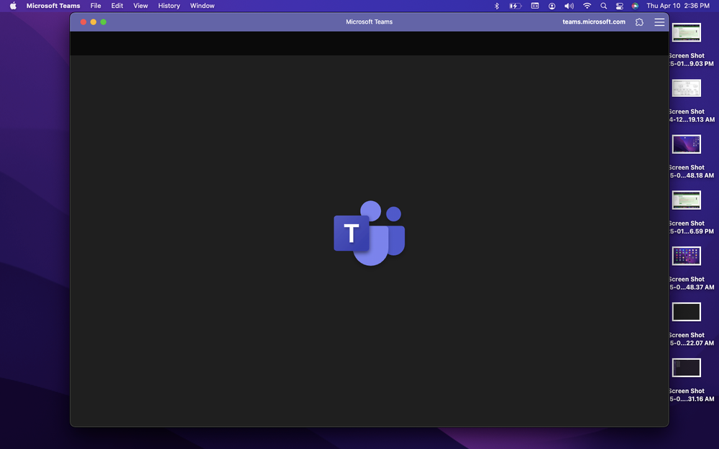Open the keyboard input source menu
The height and width of the screenshot is (449, 719).
pos(534,6)
